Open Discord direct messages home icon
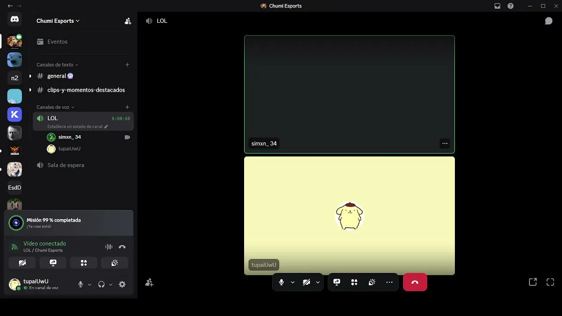562x316 pixels. coord(14,19)
